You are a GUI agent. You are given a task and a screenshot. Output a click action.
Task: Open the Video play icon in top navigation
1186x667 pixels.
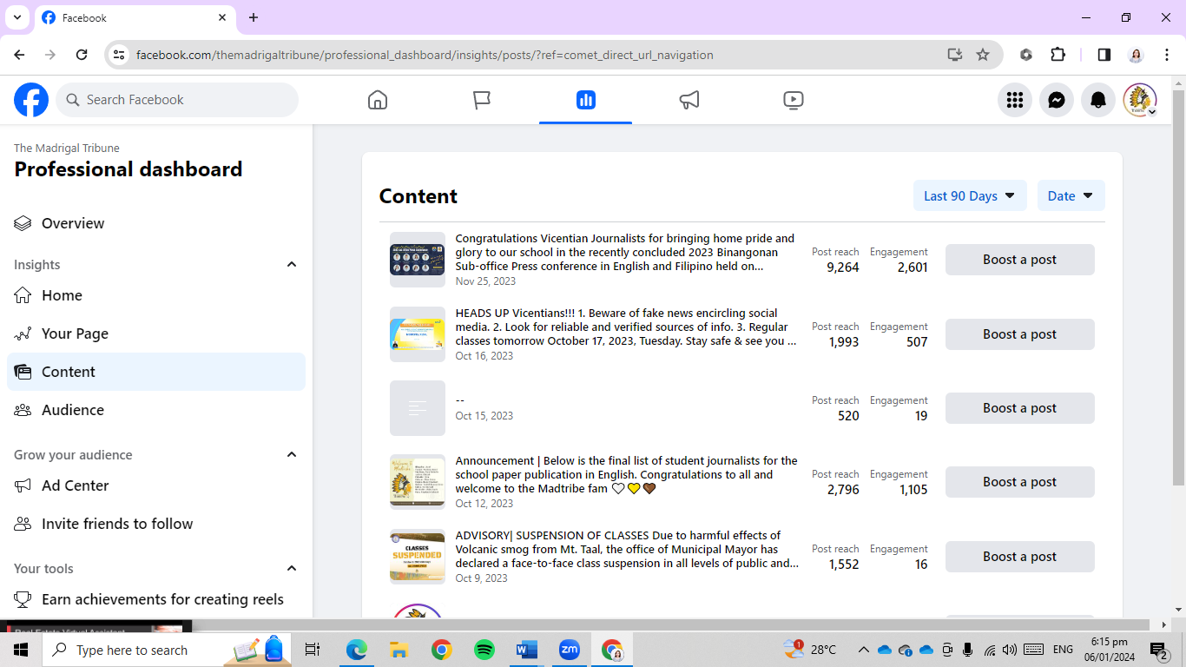tap(794, 100)
